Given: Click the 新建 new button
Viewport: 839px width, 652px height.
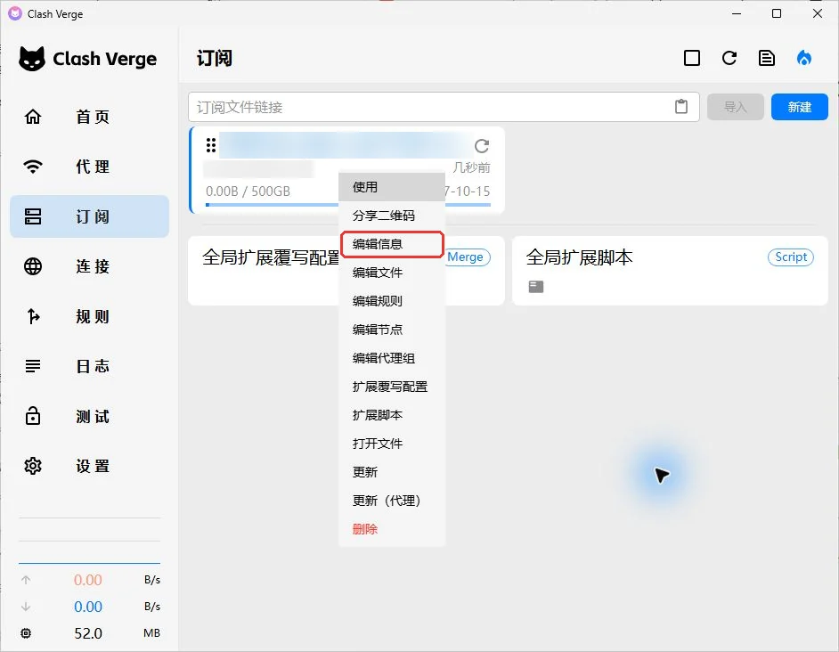Looking at the screenshot, I should point(800,107).
